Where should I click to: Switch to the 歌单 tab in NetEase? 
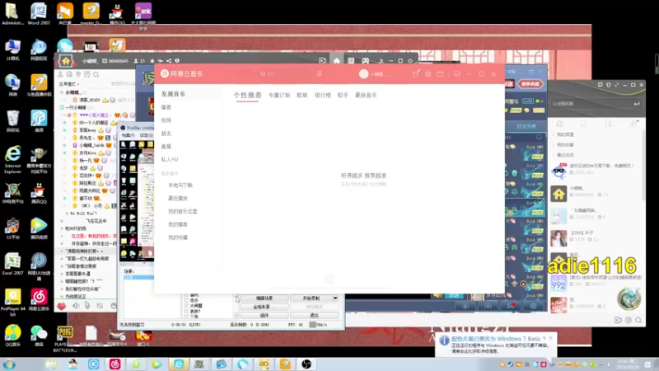(x=302, y=96)
